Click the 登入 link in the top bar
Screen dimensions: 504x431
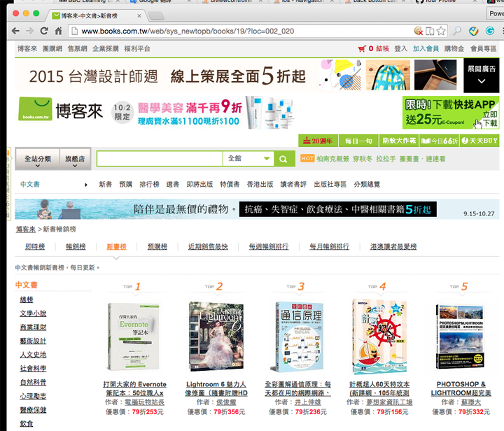(x=401, y=48)
